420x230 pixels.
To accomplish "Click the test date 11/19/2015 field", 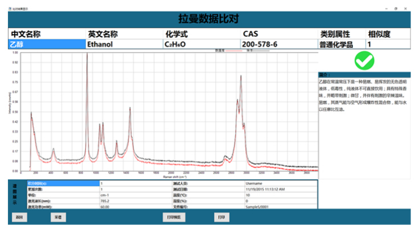I will coord(279,189).
